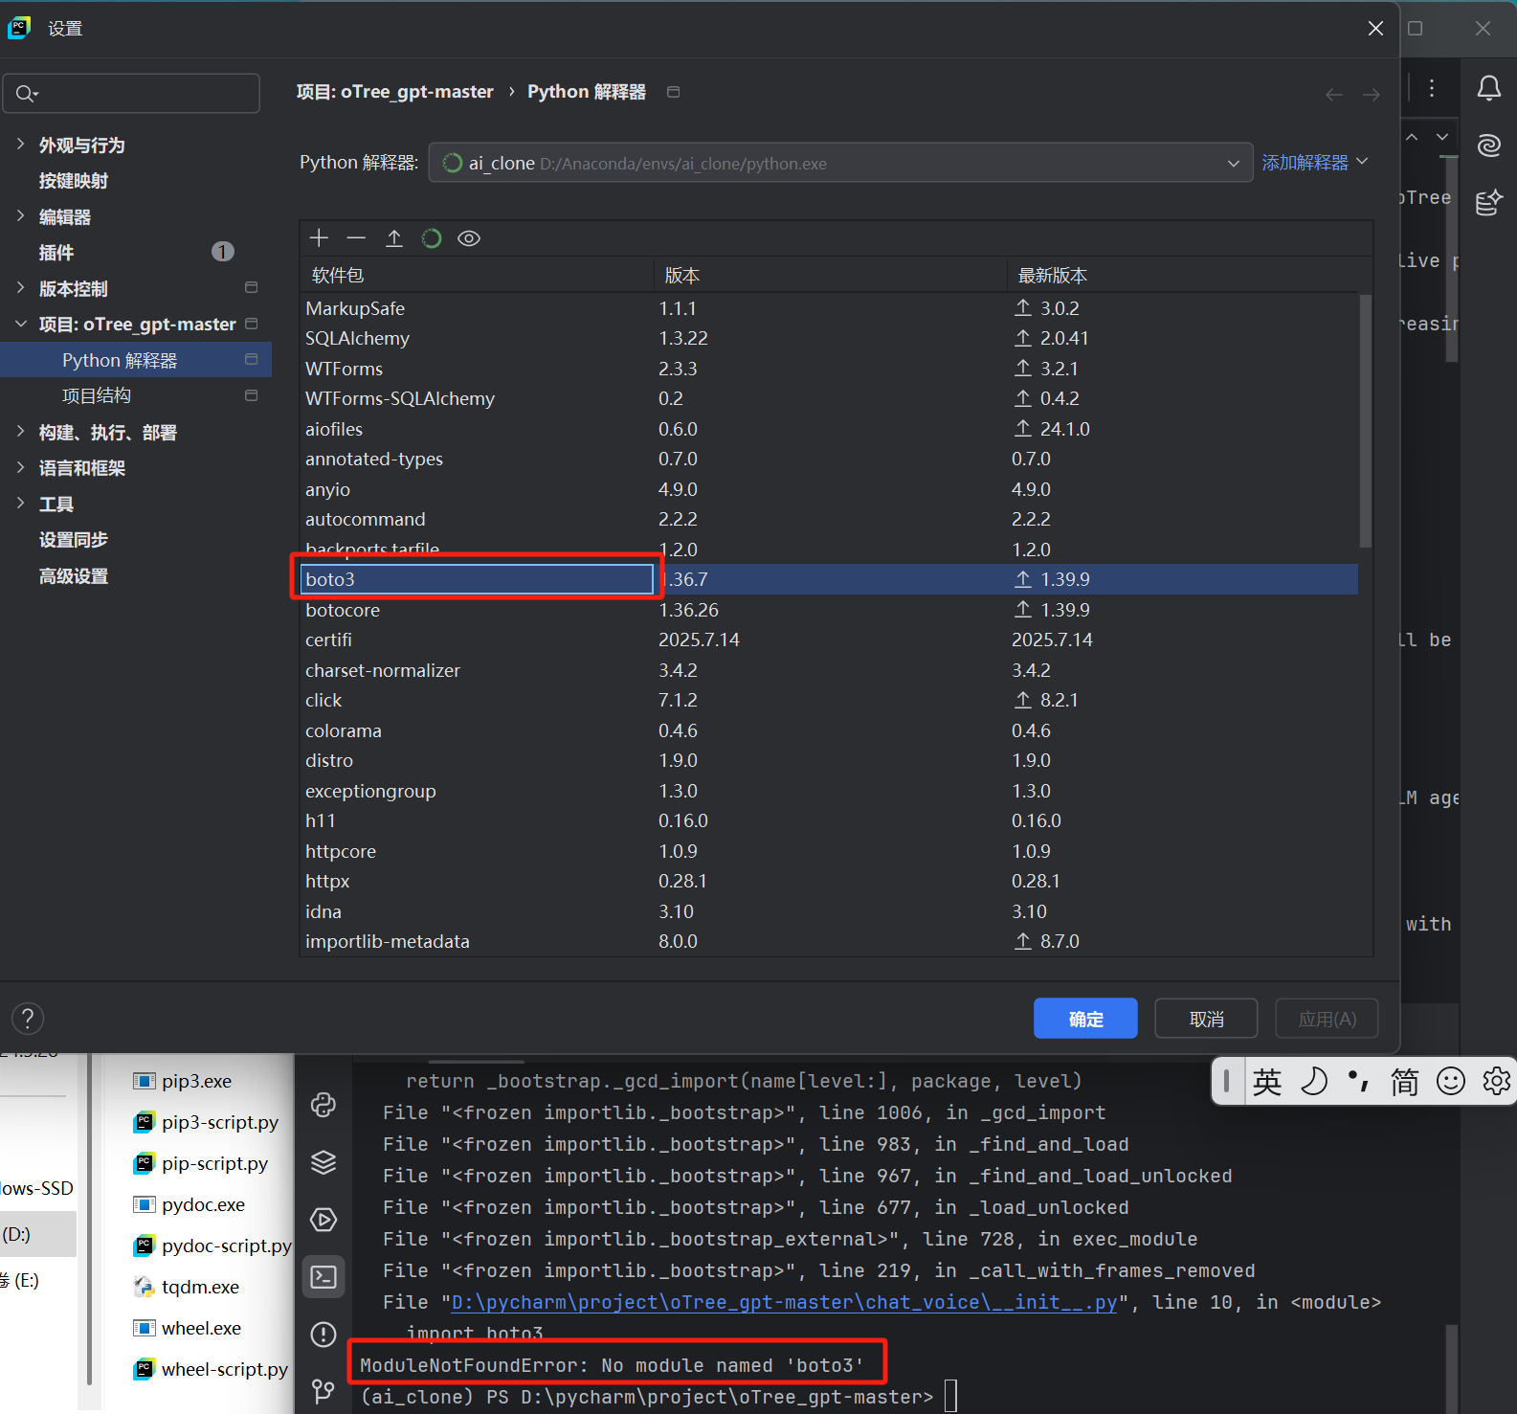Open the help question mark button
The image size is (1517, 1414).
[x=28, y=1019]
